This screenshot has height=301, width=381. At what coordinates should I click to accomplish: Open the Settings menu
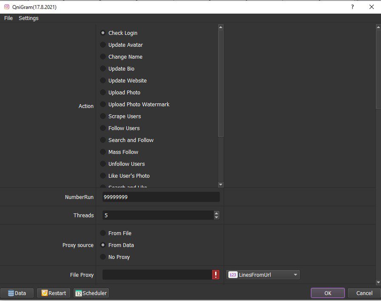click(x=28, y=18)
